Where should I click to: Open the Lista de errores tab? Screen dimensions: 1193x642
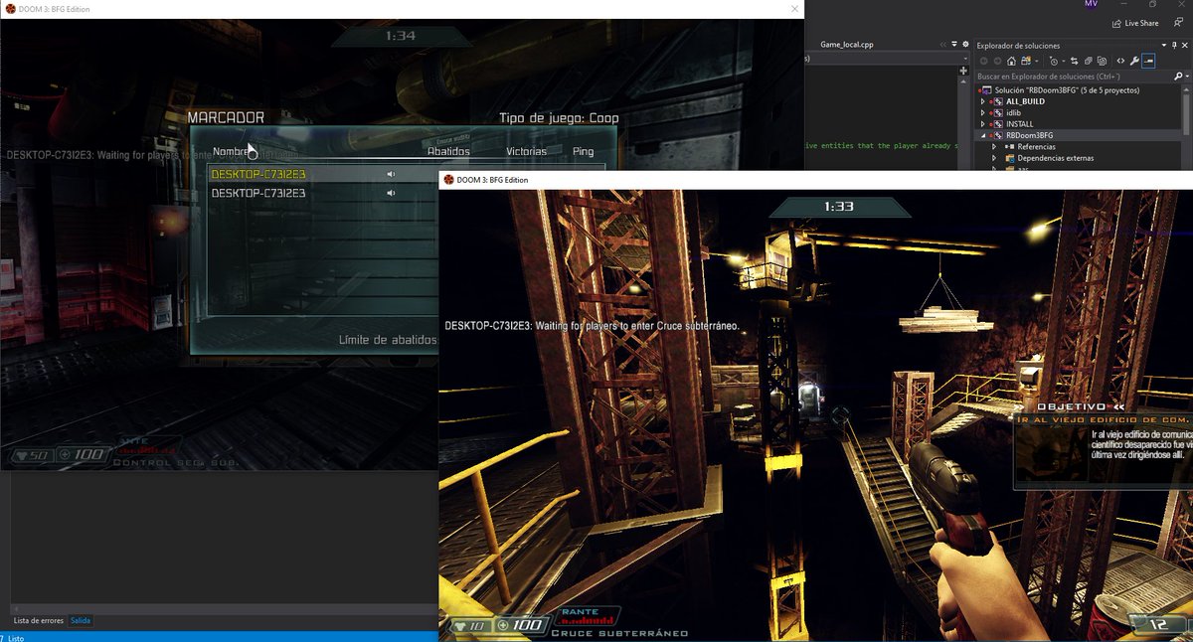click(39, 620)
